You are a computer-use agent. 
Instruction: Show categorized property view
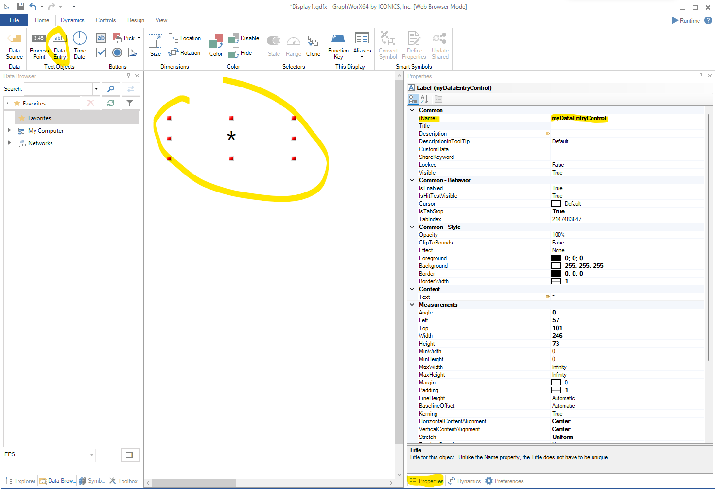click(413, 99)
